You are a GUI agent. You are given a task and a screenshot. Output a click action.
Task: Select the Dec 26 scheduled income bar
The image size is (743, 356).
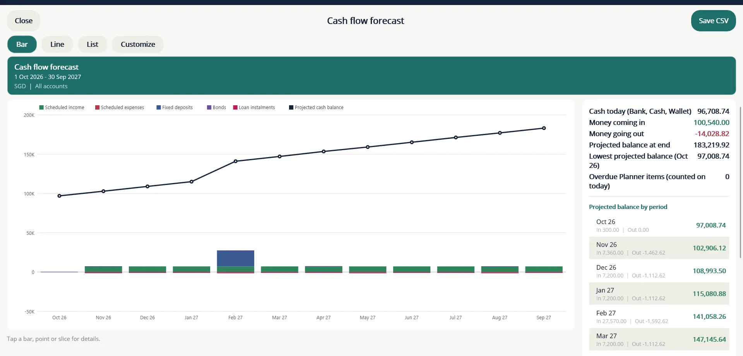point(147,269)
